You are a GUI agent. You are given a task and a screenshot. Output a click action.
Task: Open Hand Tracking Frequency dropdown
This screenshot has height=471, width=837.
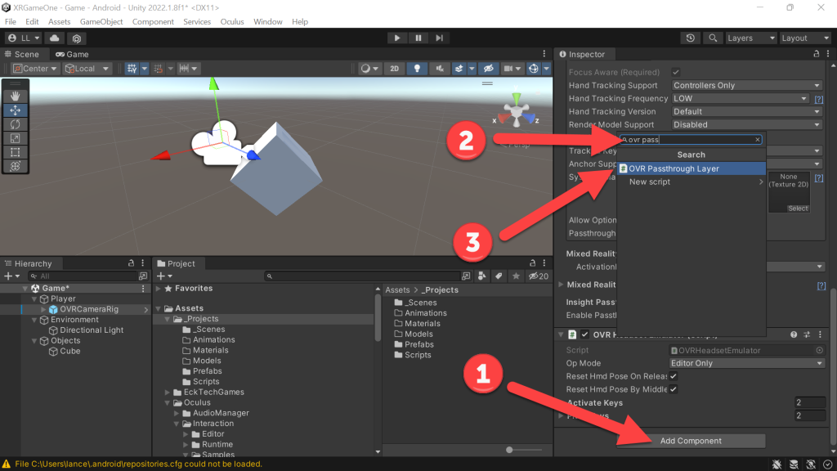pos(740,98)
